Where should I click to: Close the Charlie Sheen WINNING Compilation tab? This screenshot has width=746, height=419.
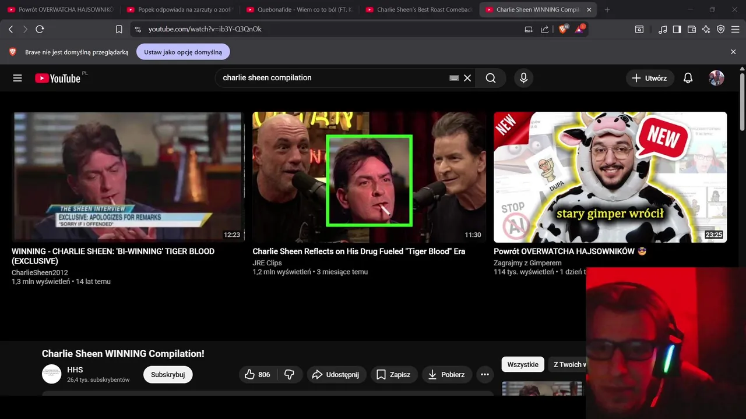click(589, 10)
